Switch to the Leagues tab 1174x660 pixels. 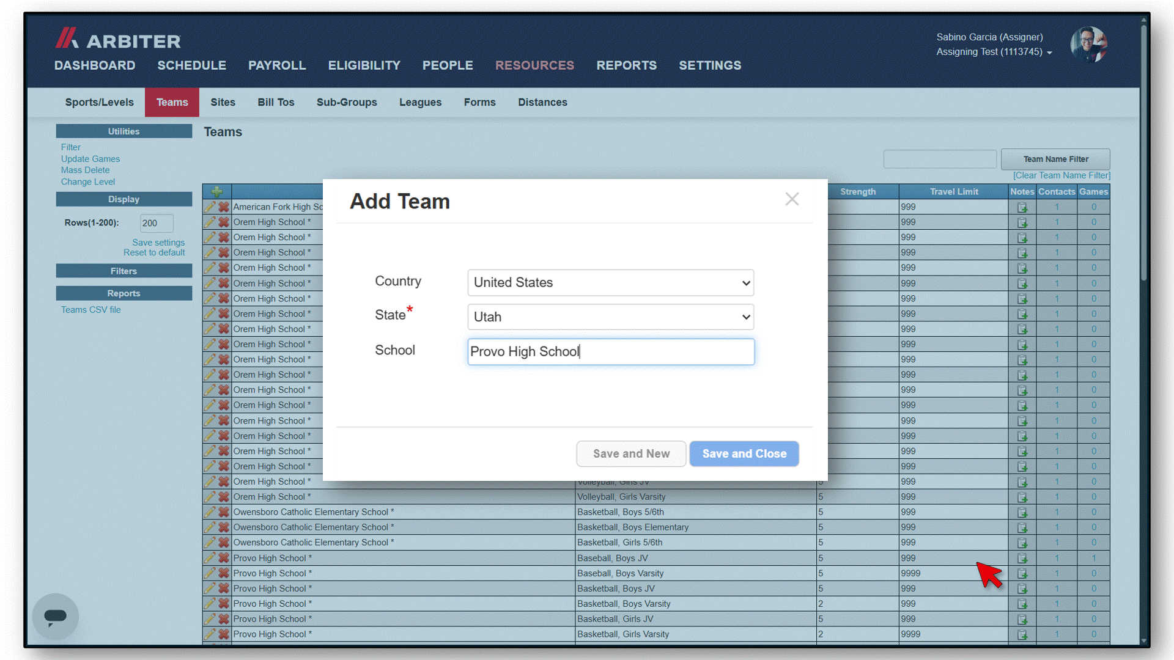tap(420, 102)
